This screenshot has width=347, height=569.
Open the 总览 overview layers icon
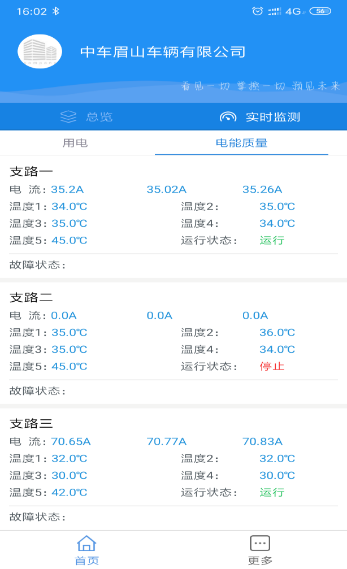pos(68,117)
